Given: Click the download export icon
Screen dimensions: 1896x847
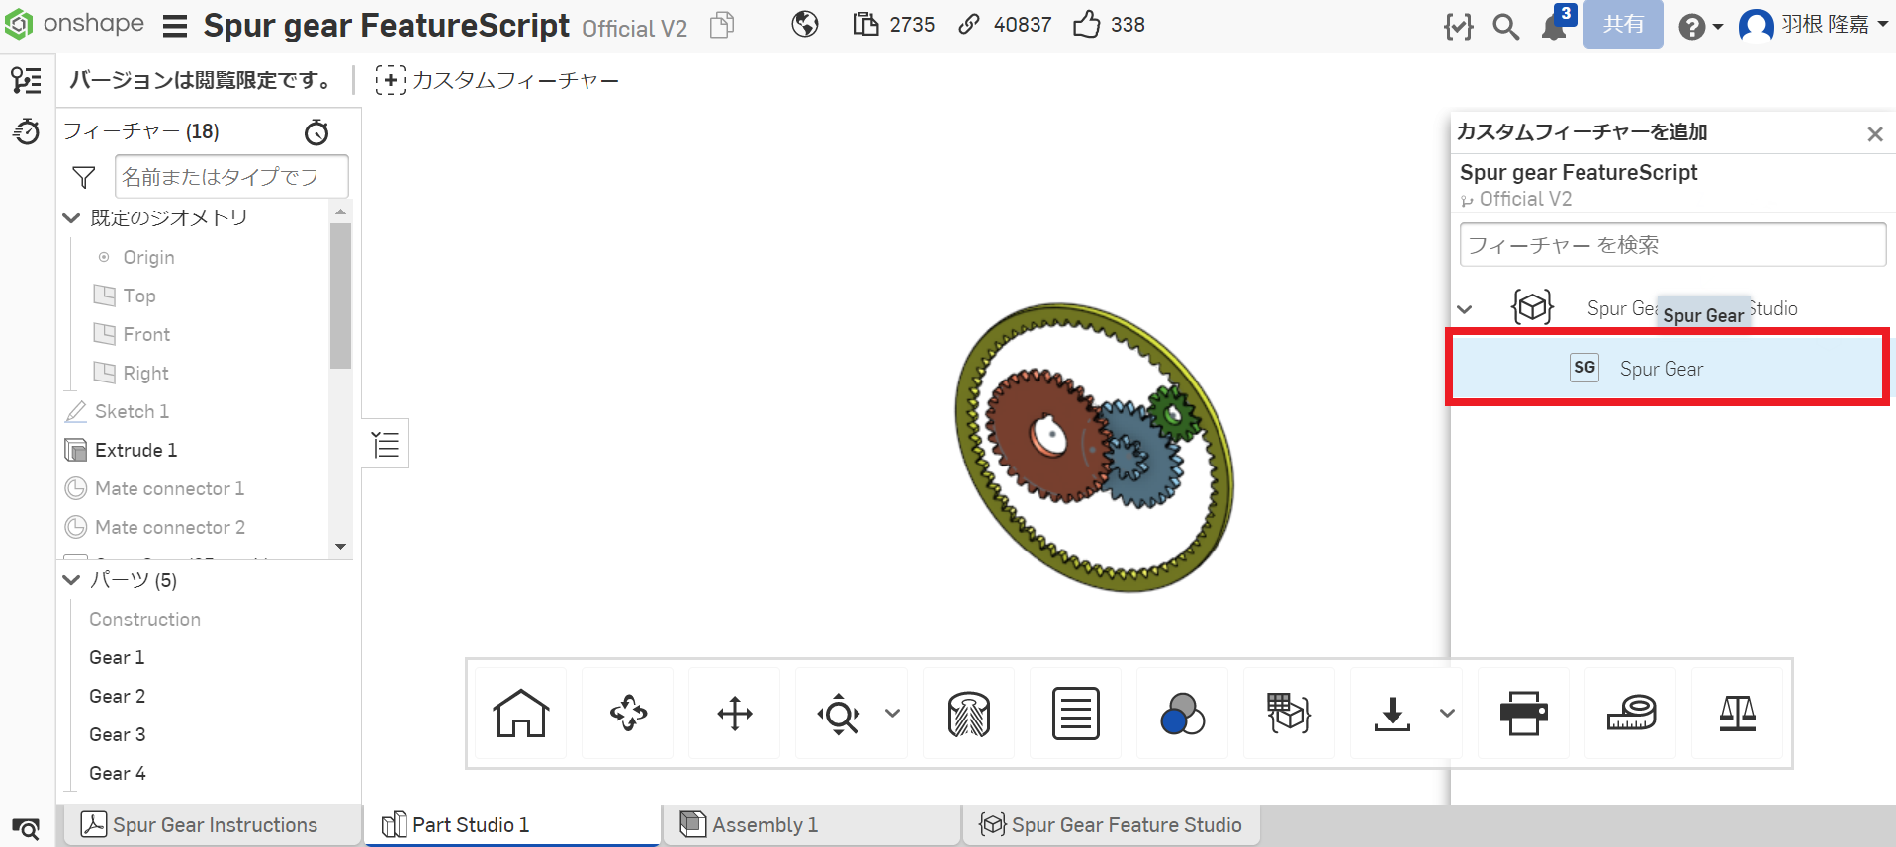Looking at the screenshot, I should (1393, 714).
